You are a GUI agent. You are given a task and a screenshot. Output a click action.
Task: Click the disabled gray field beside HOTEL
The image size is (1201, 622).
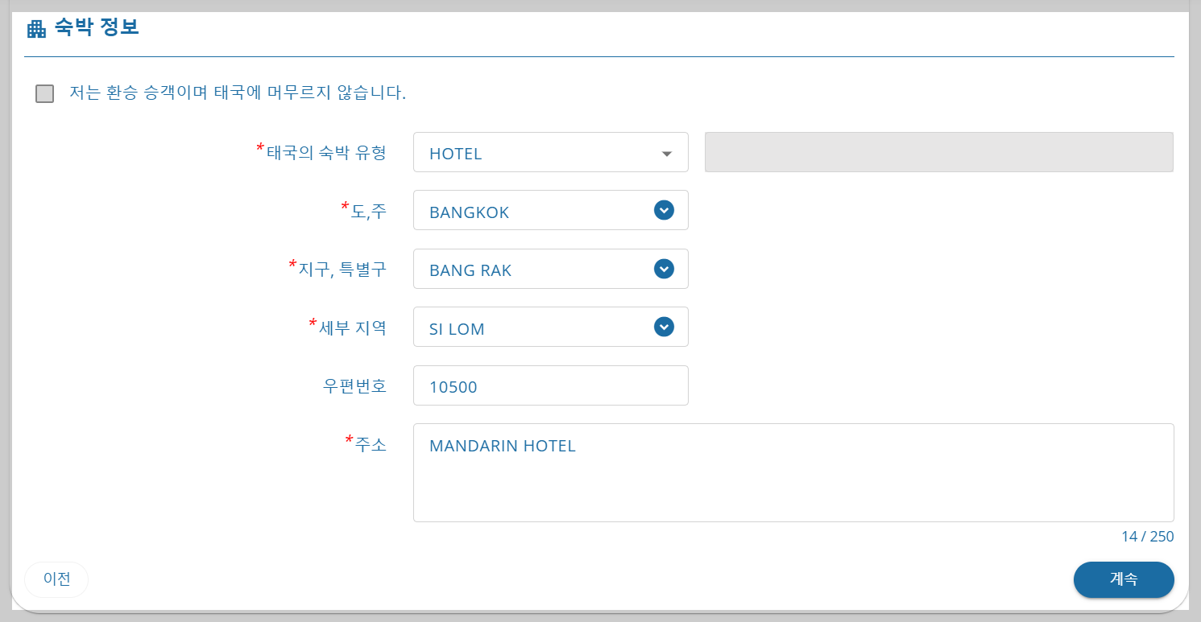point(938,152)
